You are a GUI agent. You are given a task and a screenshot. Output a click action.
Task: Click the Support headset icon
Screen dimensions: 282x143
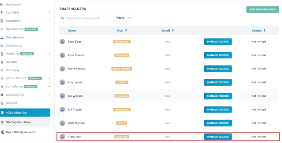(x=2, y=103)
